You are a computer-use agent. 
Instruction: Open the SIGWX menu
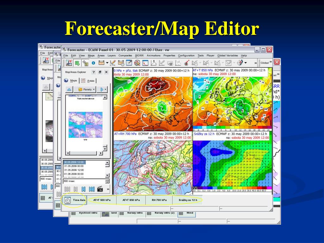139,56
